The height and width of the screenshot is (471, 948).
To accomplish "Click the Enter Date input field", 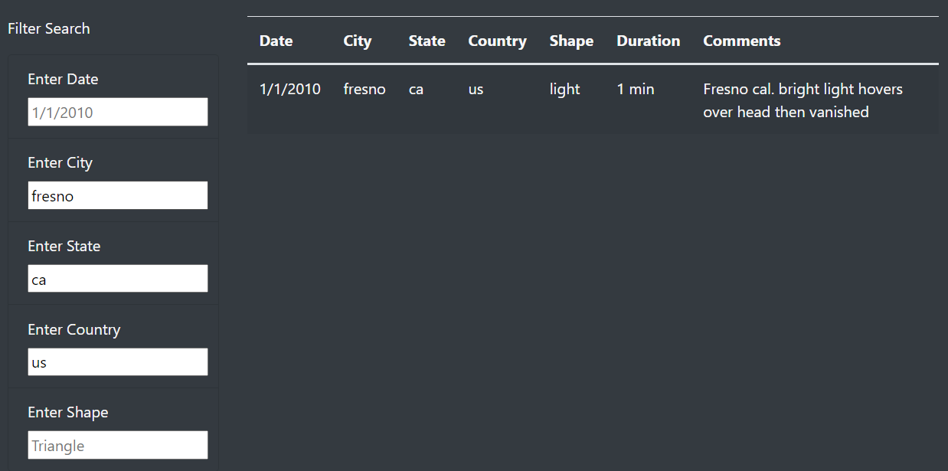I will click(117, 112).
